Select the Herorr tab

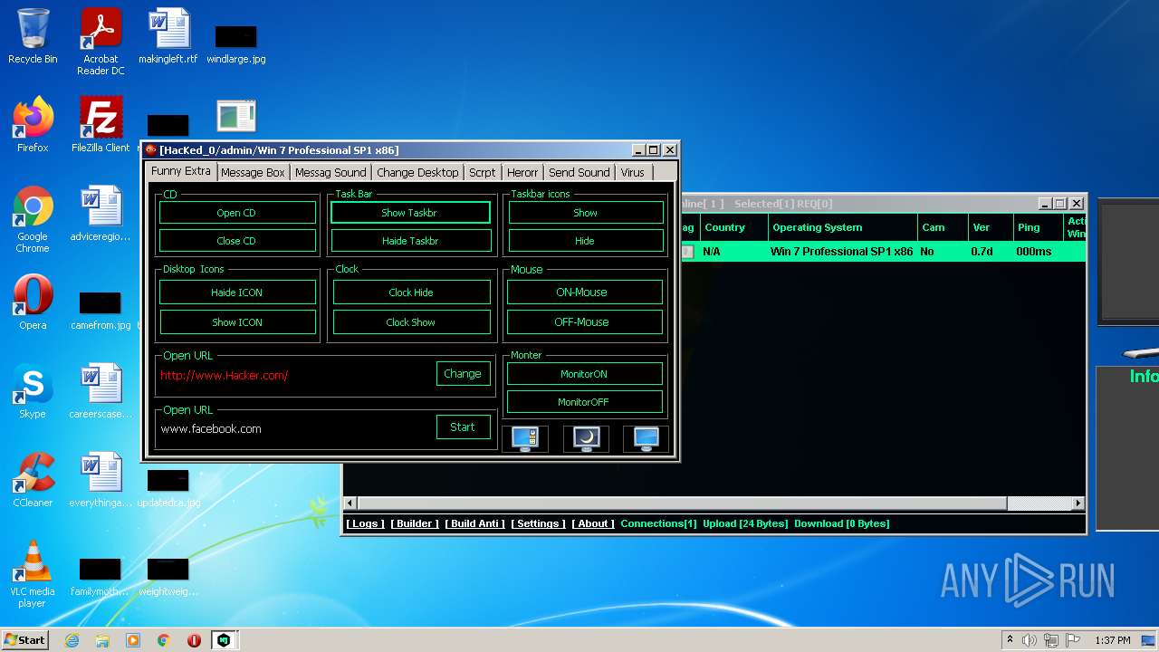point(522,172)
